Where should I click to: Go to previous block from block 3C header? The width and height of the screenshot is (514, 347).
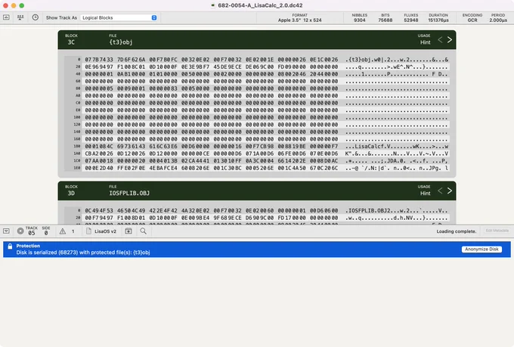coord(440,39)
